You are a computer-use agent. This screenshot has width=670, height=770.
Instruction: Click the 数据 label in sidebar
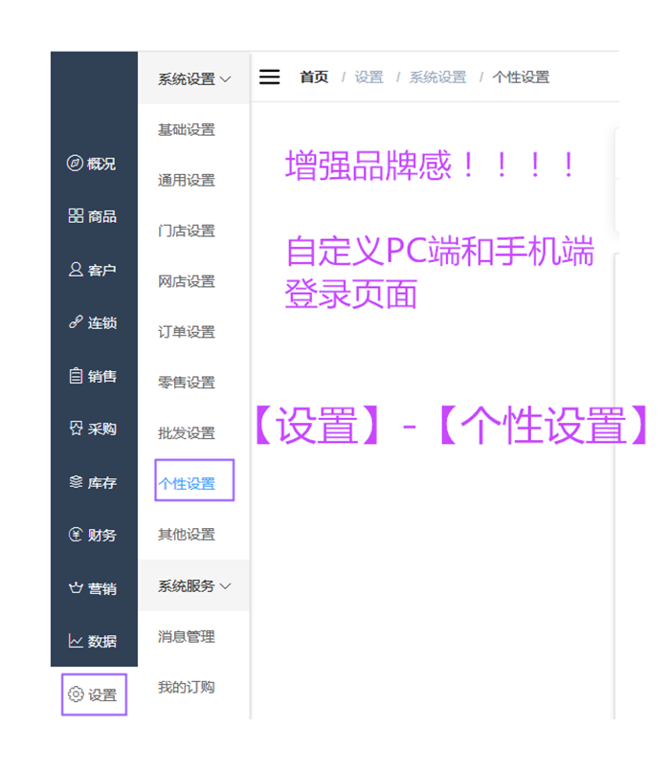click(x=102, y=641)
